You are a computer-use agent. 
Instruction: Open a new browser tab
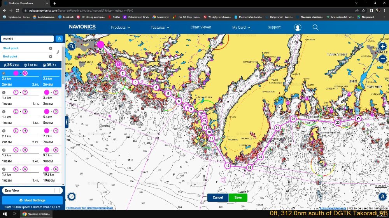54,3
